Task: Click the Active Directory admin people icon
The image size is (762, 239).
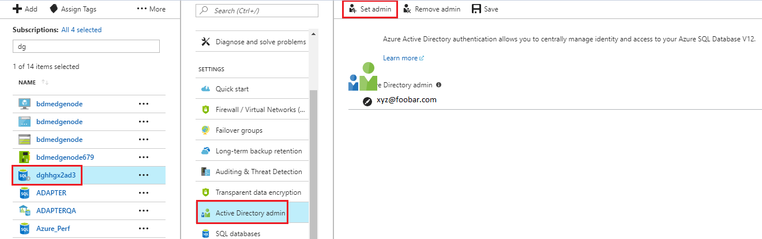Action: (205, 213)
